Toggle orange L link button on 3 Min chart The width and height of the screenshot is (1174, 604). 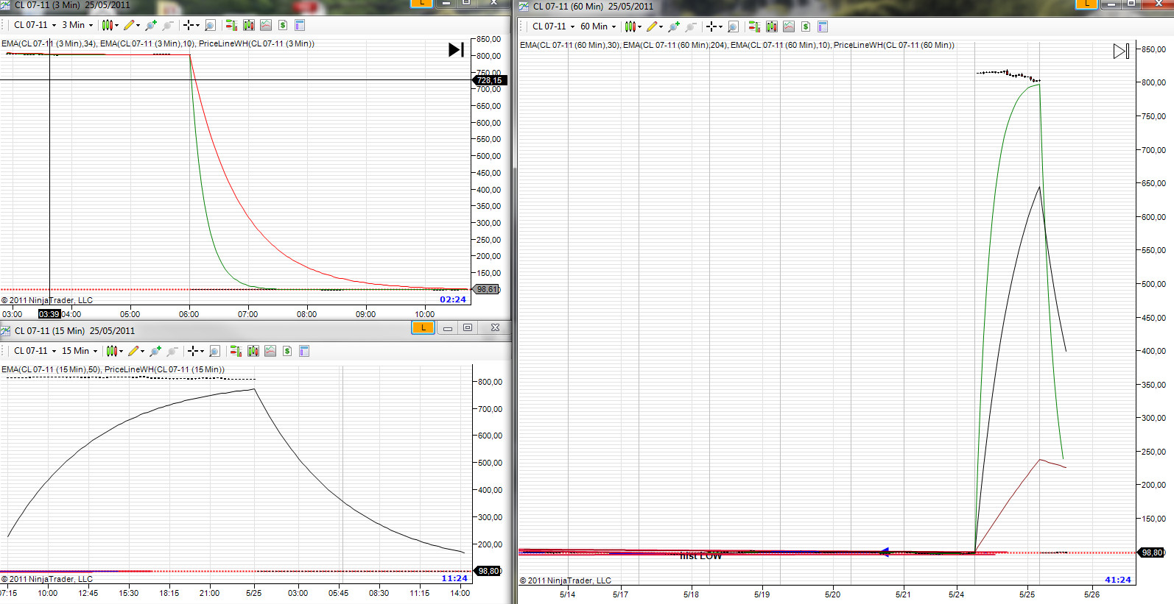click(x=422, y=3)
